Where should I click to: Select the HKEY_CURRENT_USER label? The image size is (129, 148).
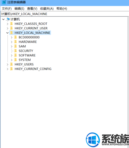31,28
